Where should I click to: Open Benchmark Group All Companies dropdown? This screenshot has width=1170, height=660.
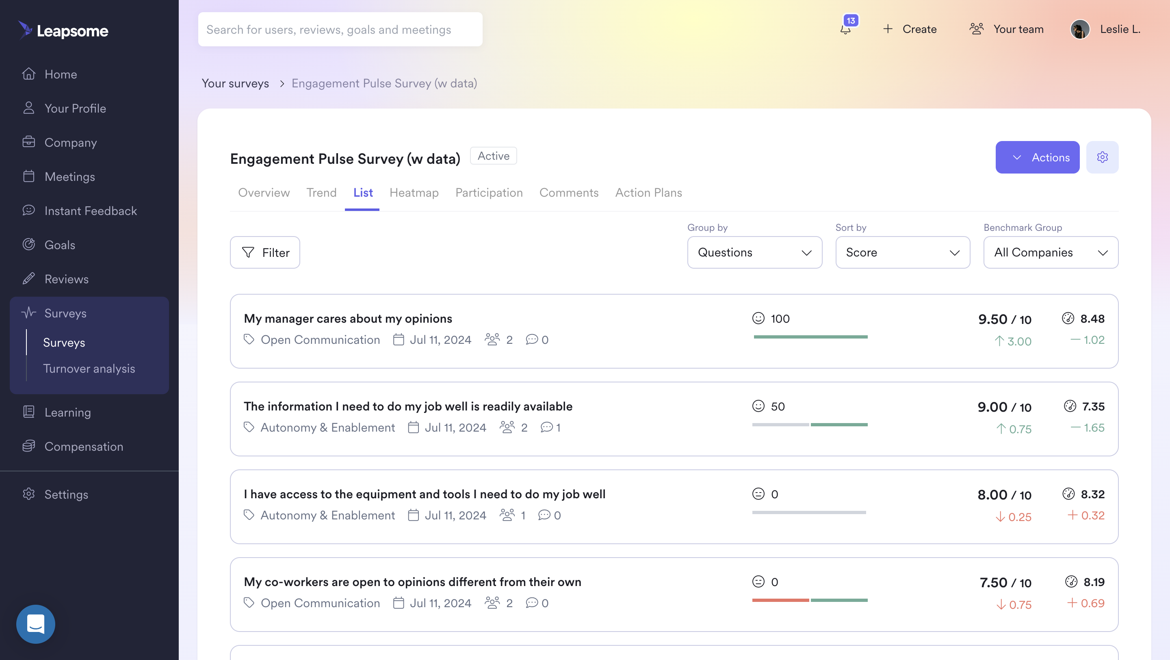(1050, 252)
